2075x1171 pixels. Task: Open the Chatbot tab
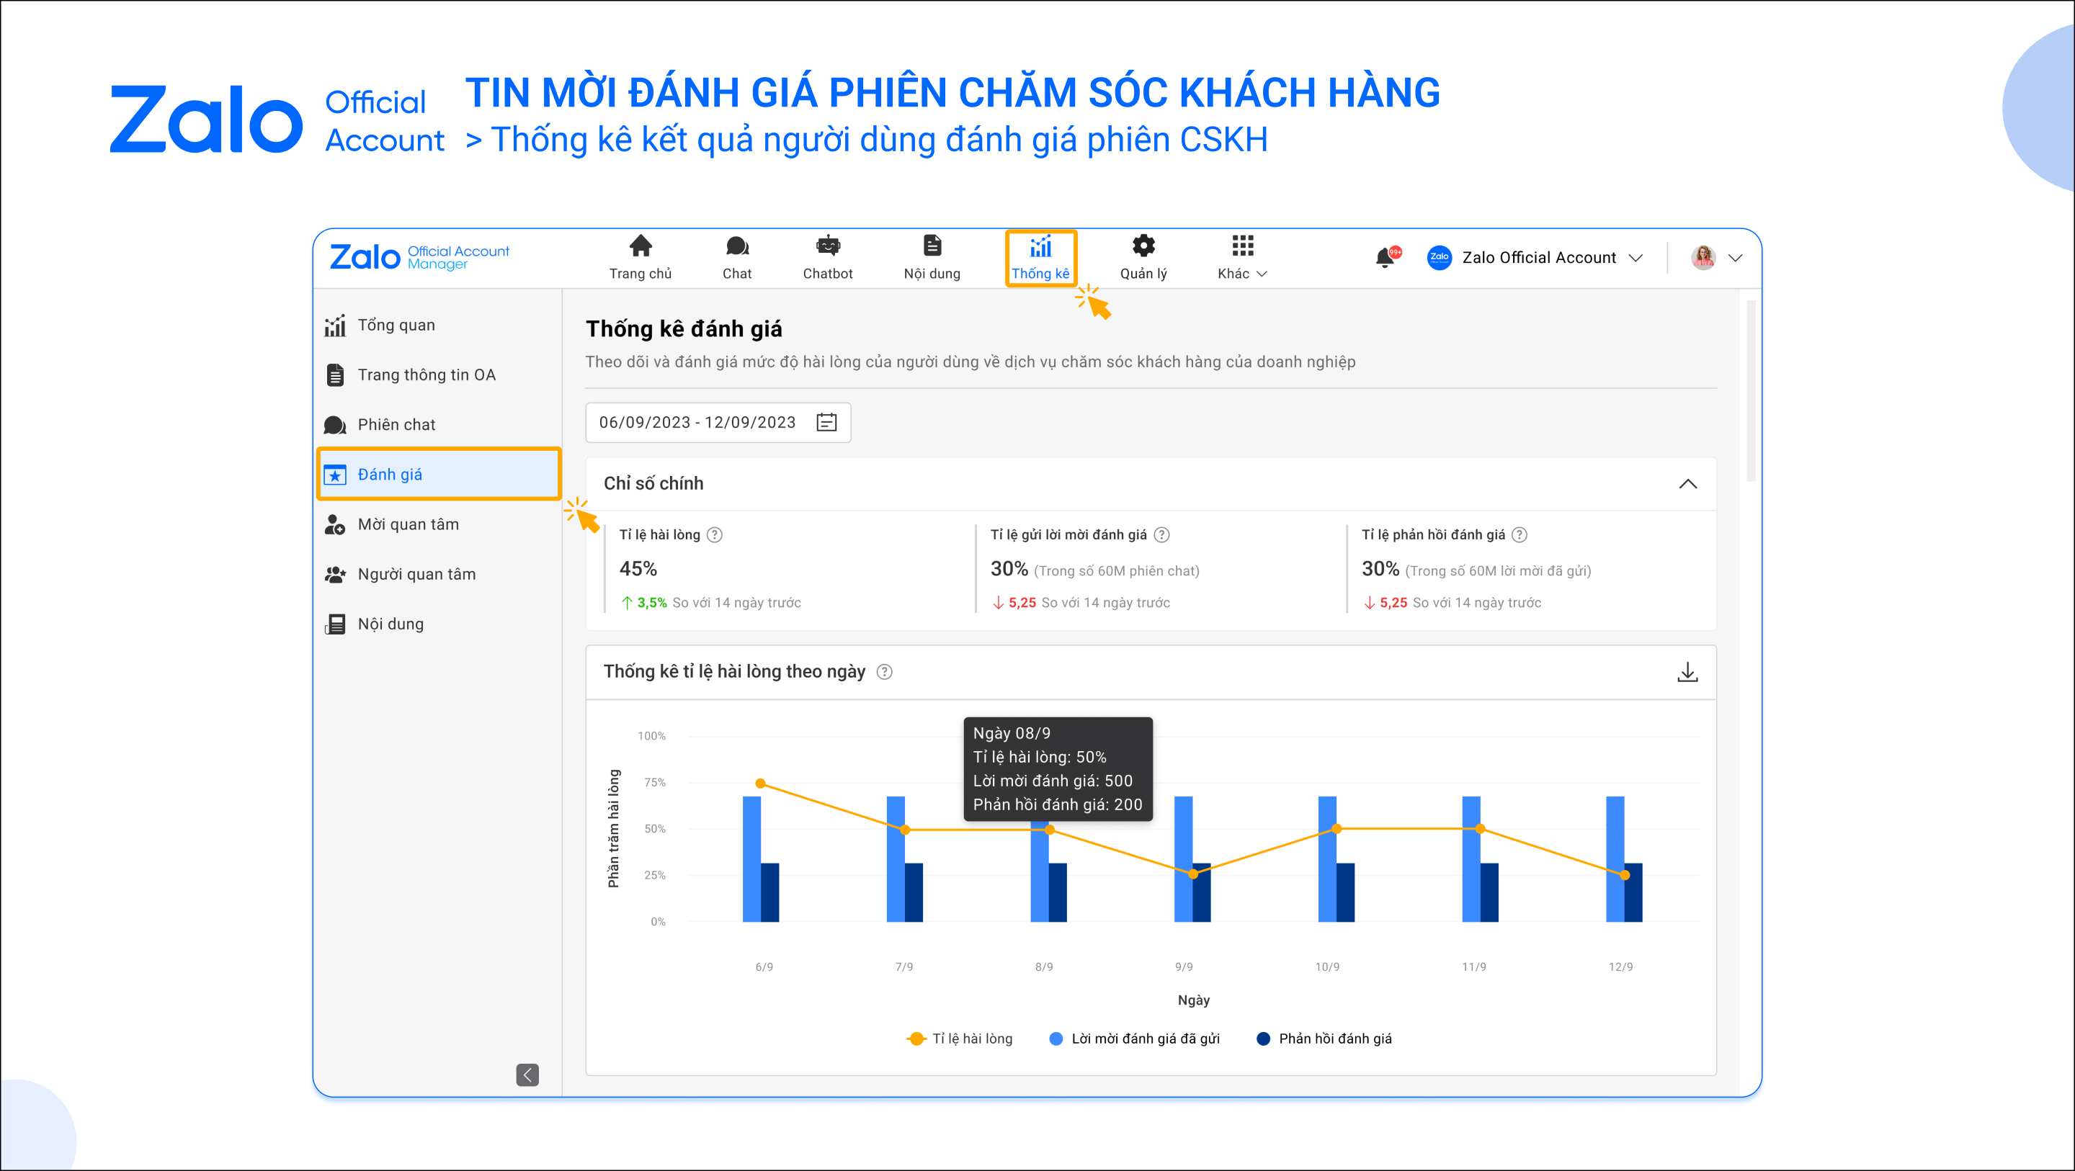click(828, 258)
